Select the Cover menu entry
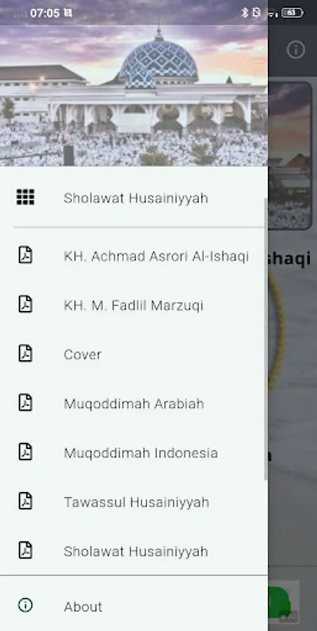 click(134, 354)
